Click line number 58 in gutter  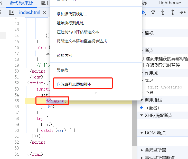(x=17, y=118)
